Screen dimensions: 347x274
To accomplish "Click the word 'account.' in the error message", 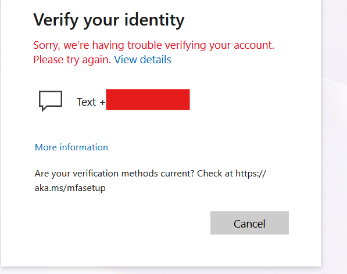I will pyautogui.click(x=254, y=45).
